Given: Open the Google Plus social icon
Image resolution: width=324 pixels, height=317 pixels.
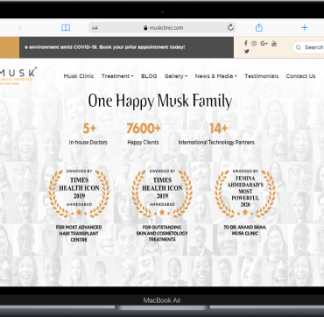Looking at the screenshot, I should [x=264, y=44].
